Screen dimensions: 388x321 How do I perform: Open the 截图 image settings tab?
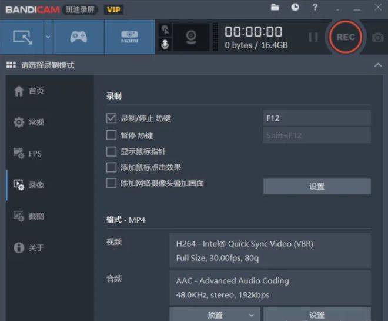coord(29,216)
